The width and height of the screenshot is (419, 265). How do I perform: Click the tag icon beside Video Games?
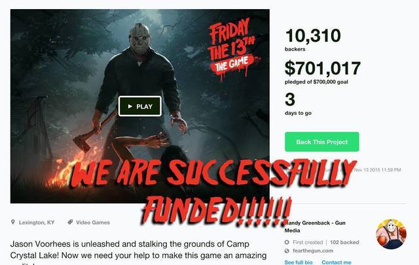[x=70, y=222]
